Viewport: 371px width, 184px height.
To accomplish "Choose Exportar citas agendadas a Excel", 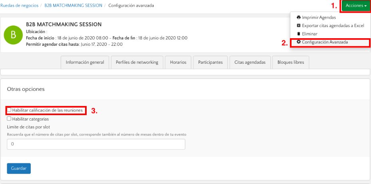I will pos(333,25).
